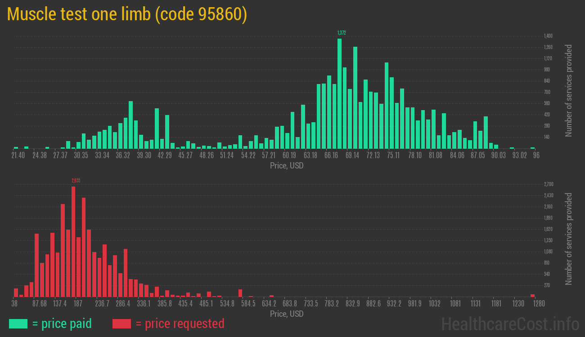Click the 93.02 x-axis label
The image size is (585, 337).
click(519, 155)
